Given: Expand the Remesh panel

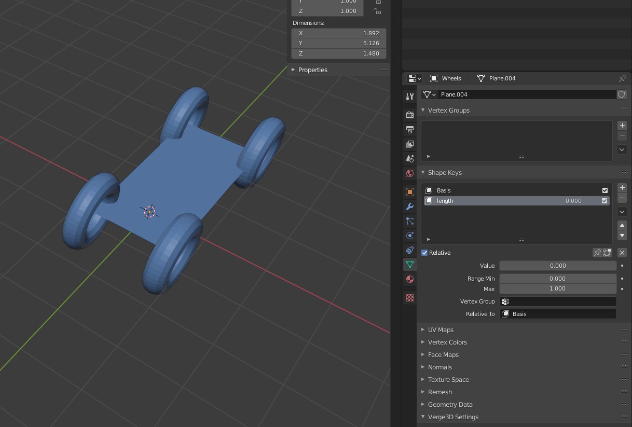Looking at the screenshot, I should (423, 392).
